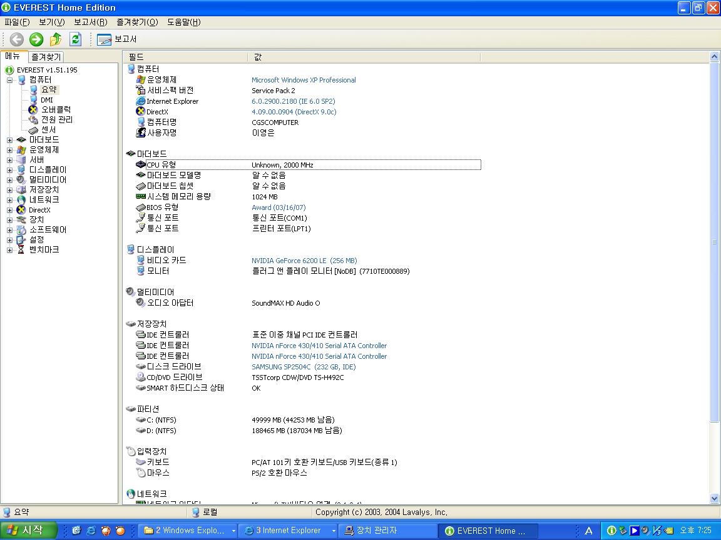Click the 모니터 display row icon
Viewport: 721px width, 540px height.
141,271
